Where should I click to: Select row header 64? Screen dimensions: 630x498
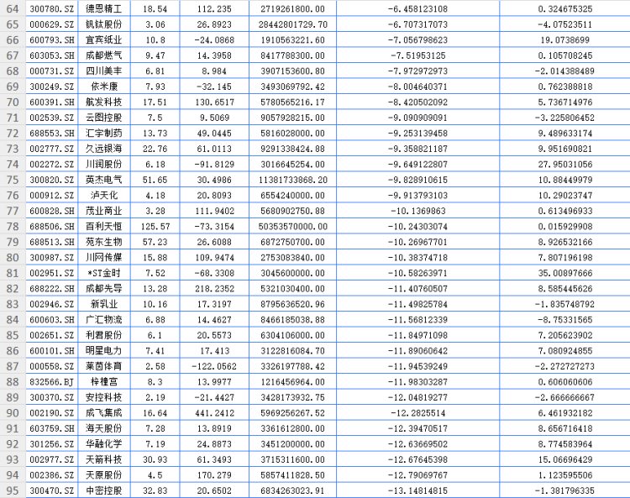tap(13, 9)
